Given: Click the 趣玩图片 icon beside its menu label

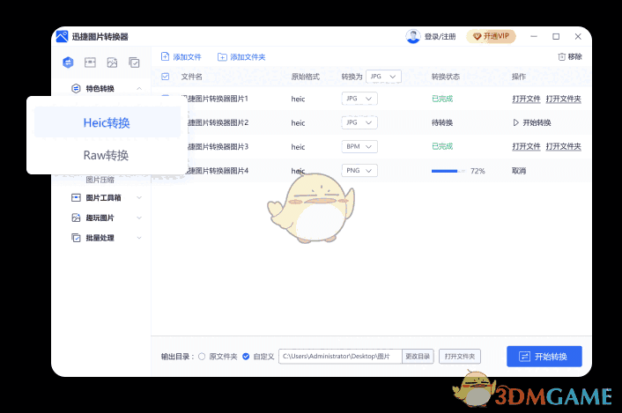Looking at the screenshot, I should [x=76, y=218].
